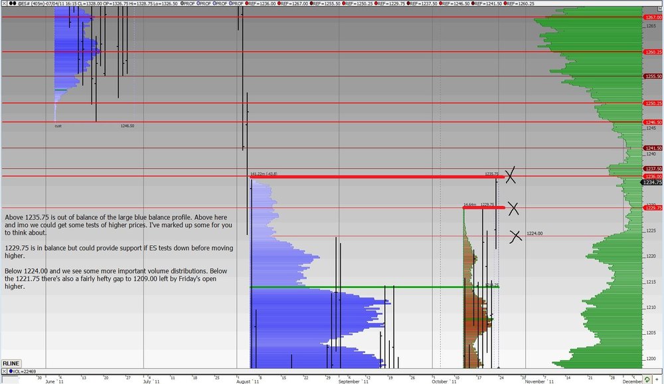Click the 'Above 1235.75 is out of balance' note

(x=119, y=225)
